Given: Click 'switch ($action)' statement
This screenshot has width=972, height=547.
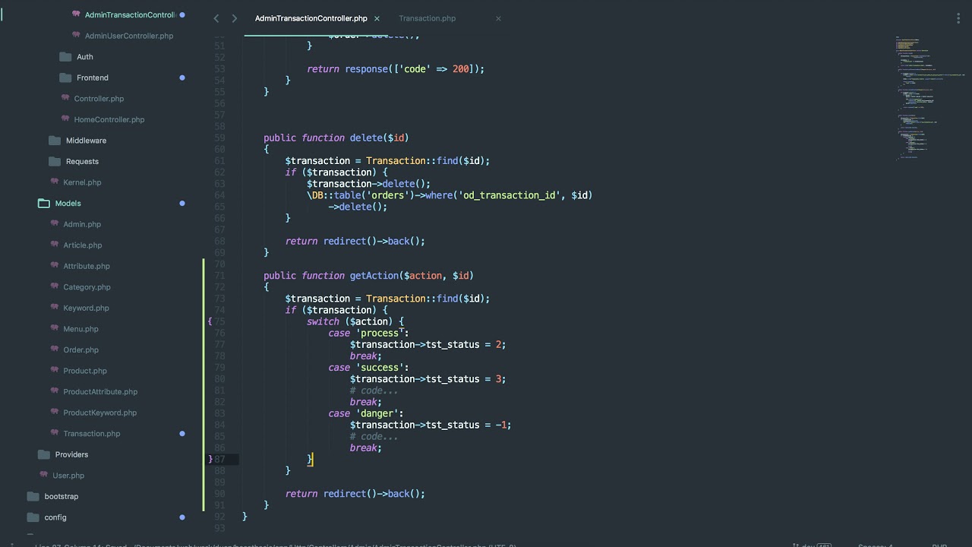Looking at the screenshot, I should click(355, 321).
